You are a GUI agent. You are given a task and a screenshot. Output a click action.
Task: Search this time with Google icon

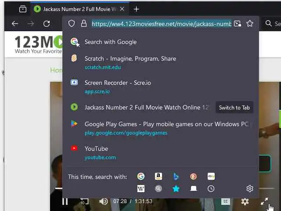click(x=141, y=176)
